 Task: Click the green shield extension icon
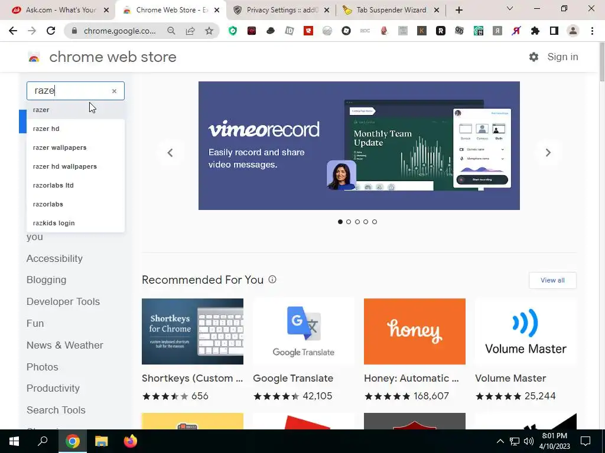(x=233, y=31)
